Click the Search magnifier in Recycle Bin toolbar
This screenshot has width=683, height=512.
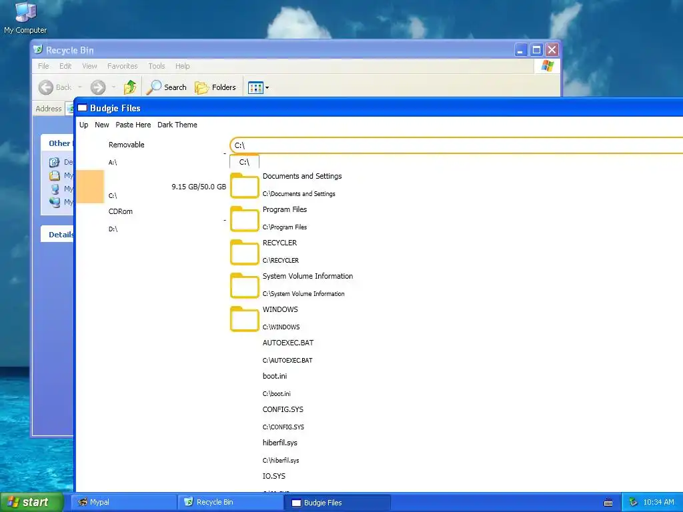pyautogui.click(x=166, y=87)
